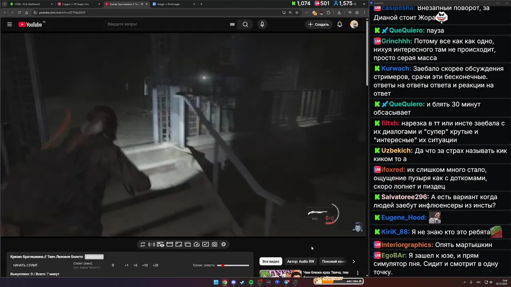Open Discord from the taskbar

[234, 282]
